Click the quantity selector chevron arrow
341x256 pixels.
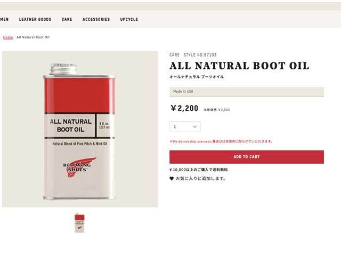pyautogui.click(x=195, y=127)
